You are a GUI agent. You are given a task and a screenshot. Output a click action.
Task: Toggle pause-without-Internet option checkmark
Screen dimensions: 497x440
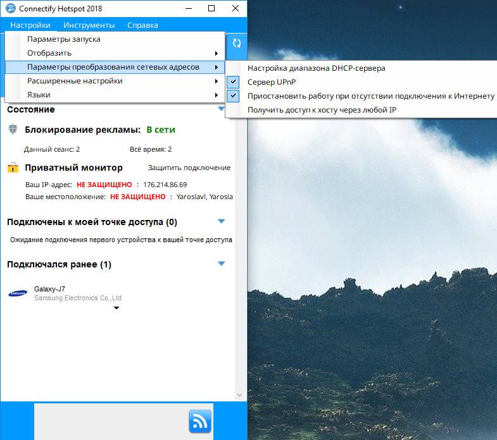(233, 95)
